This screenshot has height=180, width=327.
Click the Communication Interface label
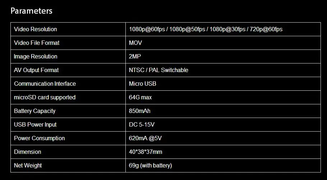pyautogui.click(x=45, y=84)
